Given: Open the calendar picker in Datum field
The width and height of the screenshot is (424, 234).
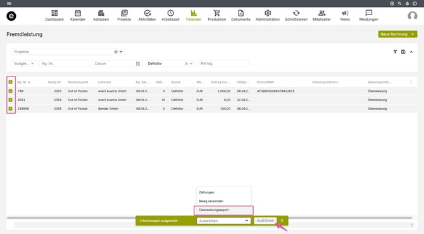Looking at the screenshot, I should coord(138,63).
